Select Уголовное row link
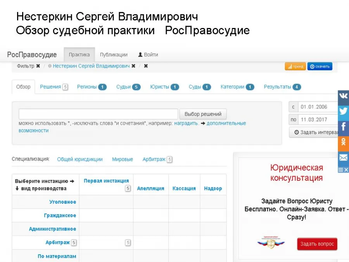 coord(62,202)
